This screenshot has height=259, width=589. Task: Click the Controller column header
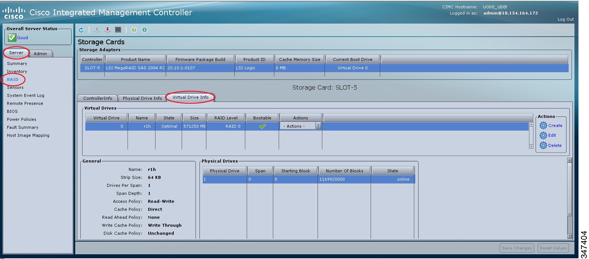coord(92,59)
